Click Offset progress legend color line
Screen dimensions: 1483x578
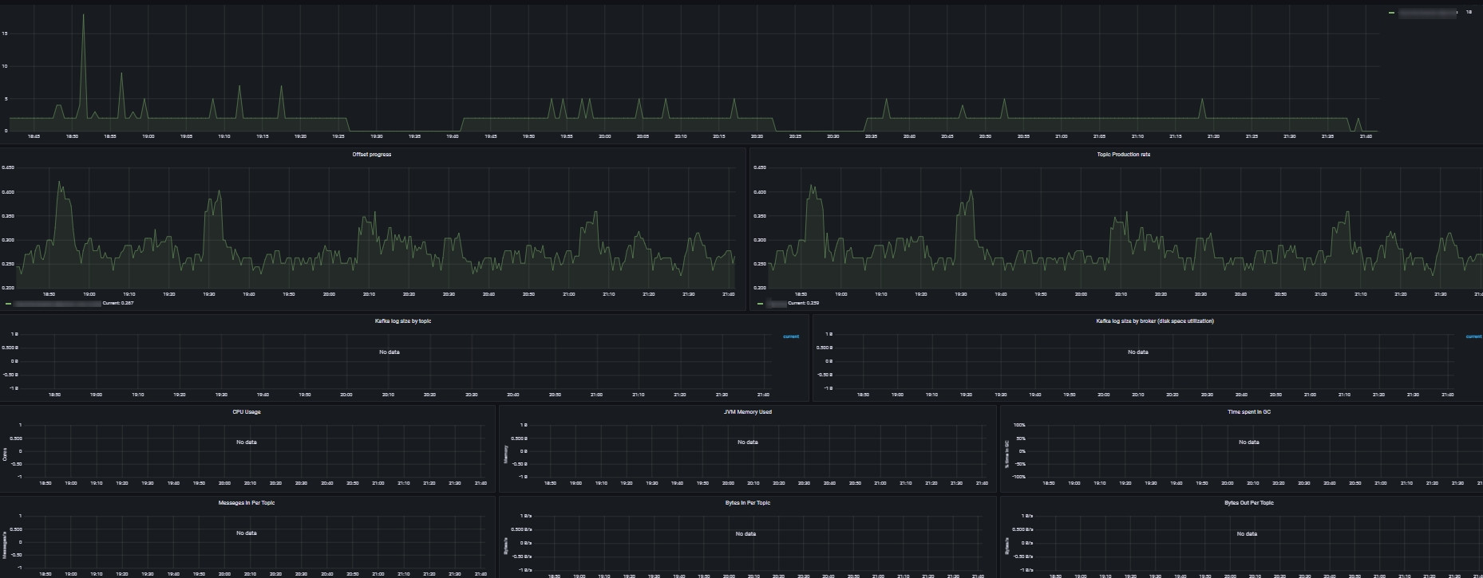9,304
